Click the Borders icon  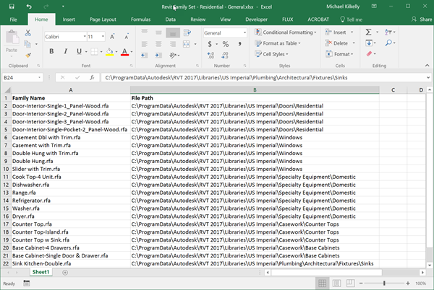coord(94,52)
